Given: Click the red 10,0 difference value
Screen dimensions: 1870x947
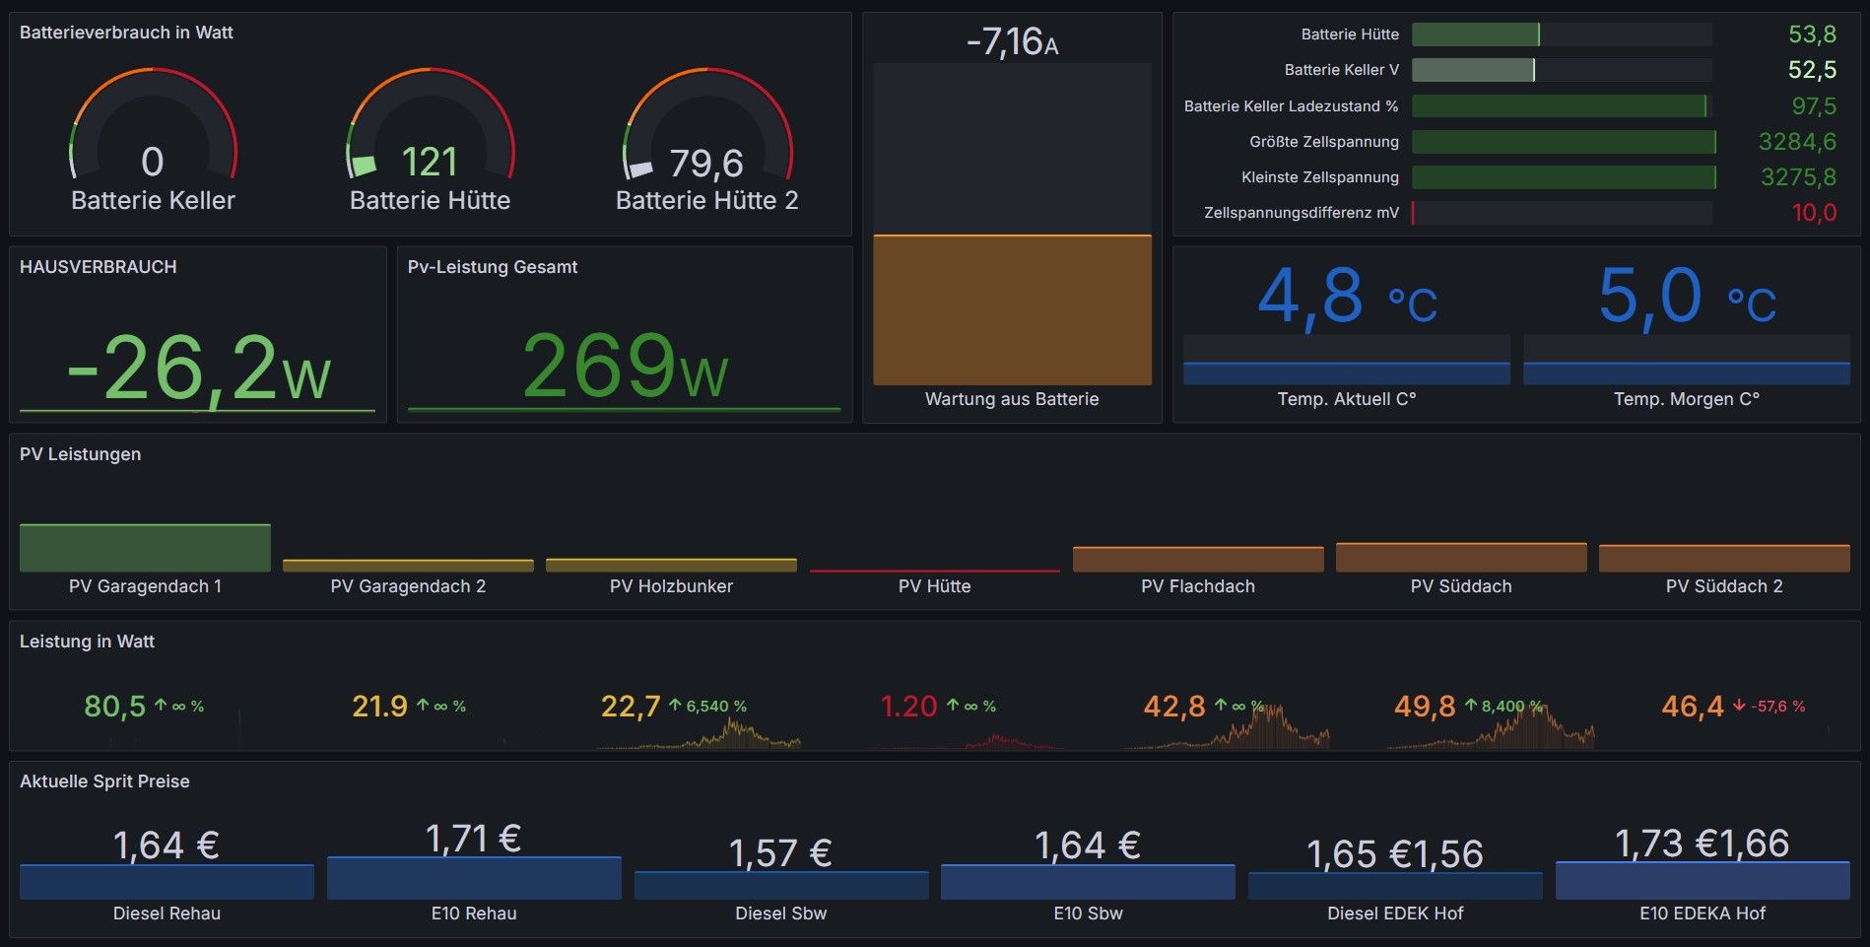Looking at the screenshot, I should (x=1814, y=213).
